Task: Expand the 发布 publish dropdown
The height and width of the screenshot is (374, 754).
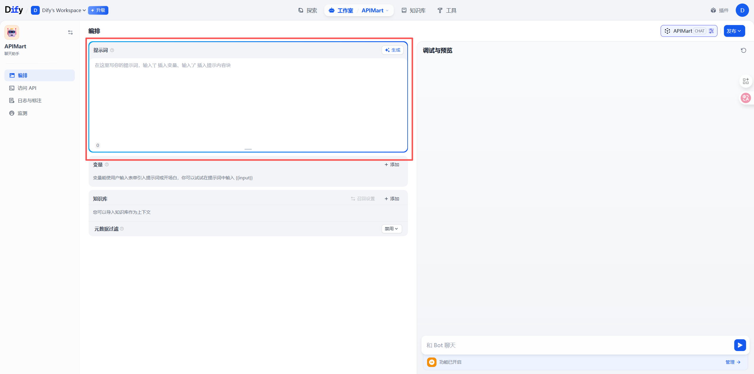Action: click(734, 31)
